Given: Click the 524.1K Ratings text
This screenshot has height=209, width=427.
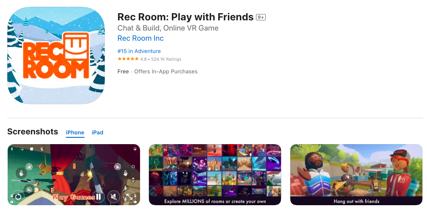Looking at the screenshot, I should click(166, 59).
